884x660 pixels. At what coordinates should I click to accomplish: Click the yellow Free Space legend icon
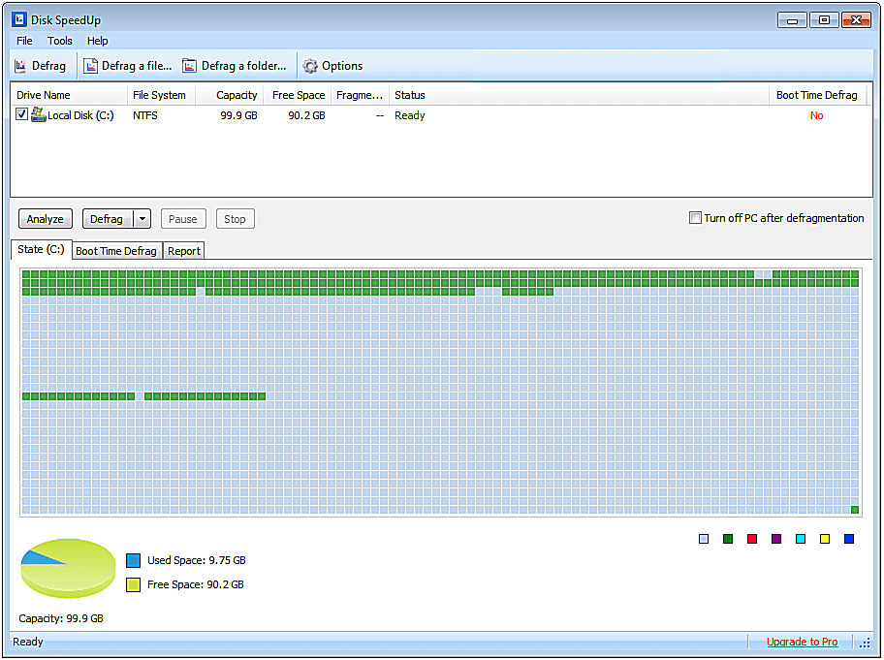click(x=134, y=584)
